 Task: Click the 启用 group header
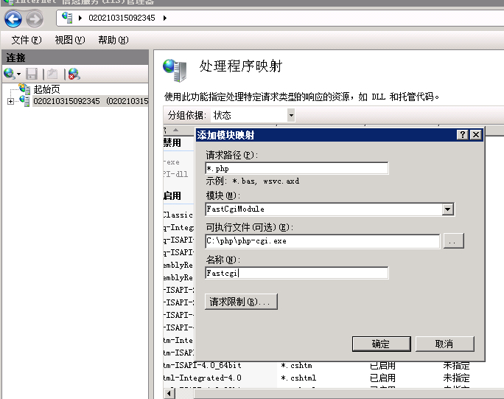click(172, 195)
